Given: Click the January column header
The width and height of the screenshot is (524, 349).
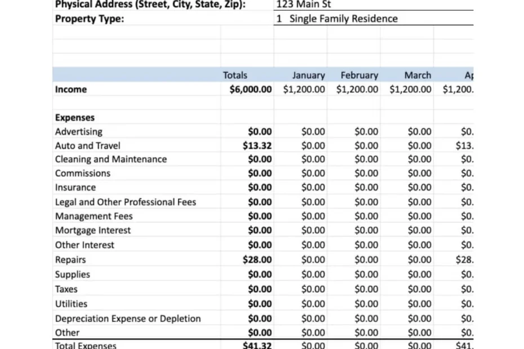Looking at the screenshot, I should tap(308, 75).
